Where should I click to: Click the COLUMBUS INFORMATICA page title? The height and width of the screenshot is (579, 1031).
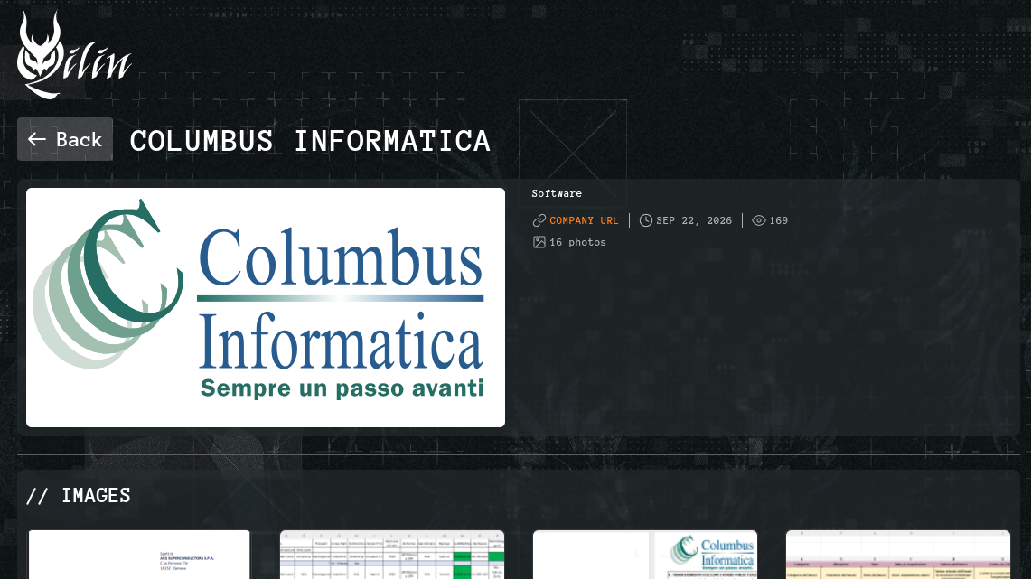coord(310,141)
